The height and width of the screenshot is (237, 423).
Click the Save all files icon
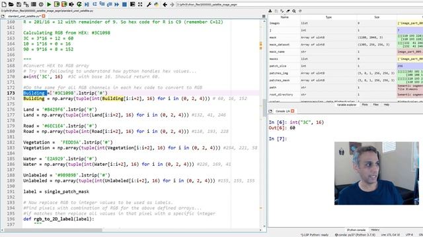coord(26,5)
